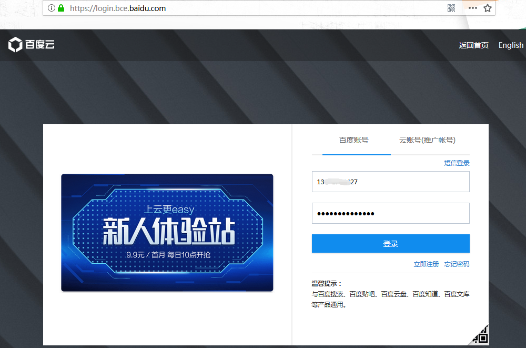
Task: Click the Baidu Cloud logo
Action: [x=32, y=45]
